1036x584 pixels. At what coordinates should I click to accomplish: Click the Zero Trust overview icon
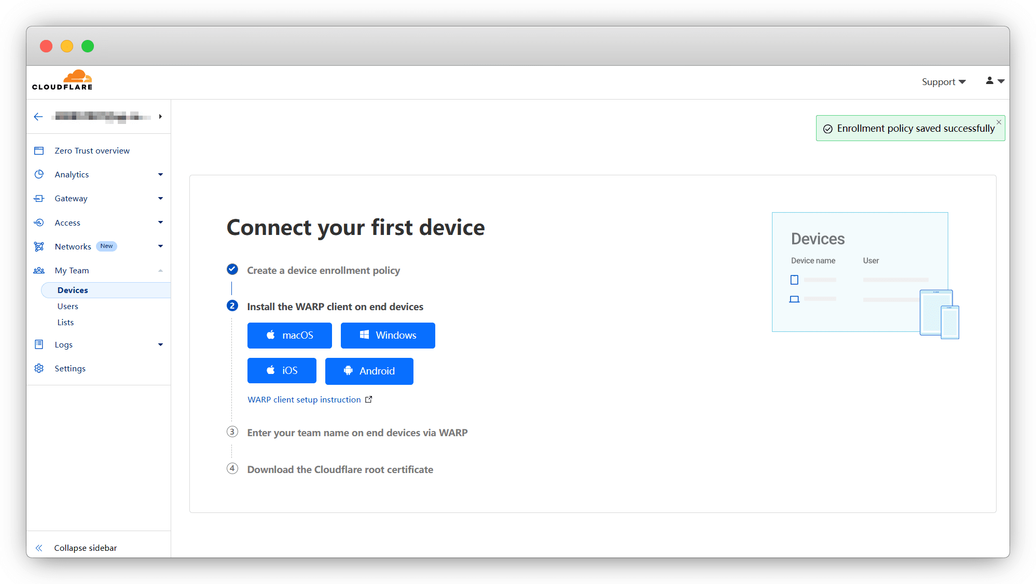(x=39, y=150)
